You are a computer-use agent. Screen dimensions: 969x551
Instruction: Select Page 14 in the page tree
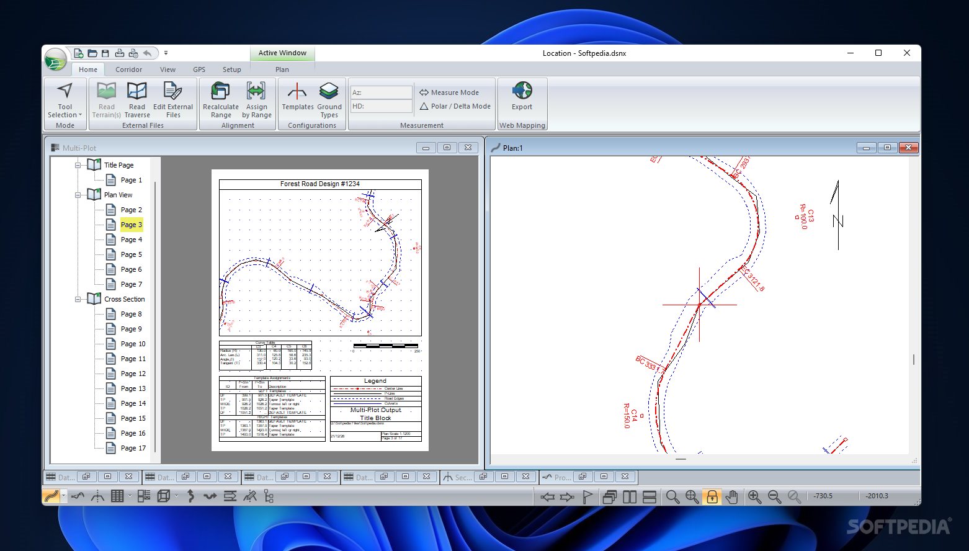coord(133,403)
